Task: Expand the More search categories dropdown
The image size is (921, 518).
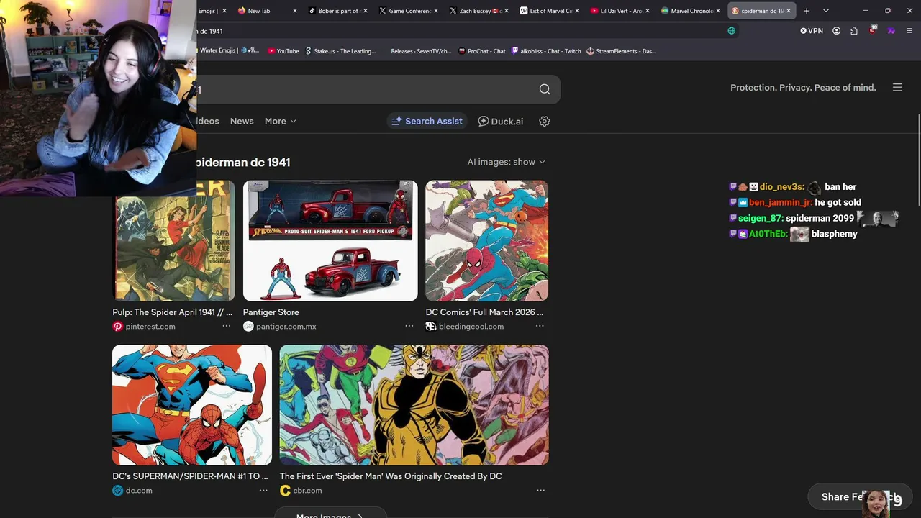Action: (281, 122)
